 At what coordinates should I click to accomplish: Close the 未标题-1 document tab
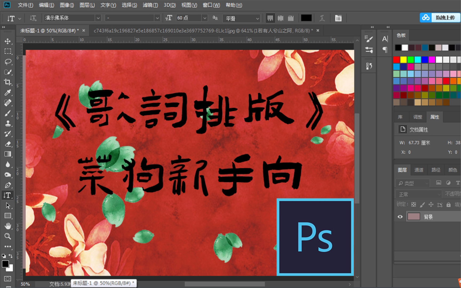click(x=83, y=30)
